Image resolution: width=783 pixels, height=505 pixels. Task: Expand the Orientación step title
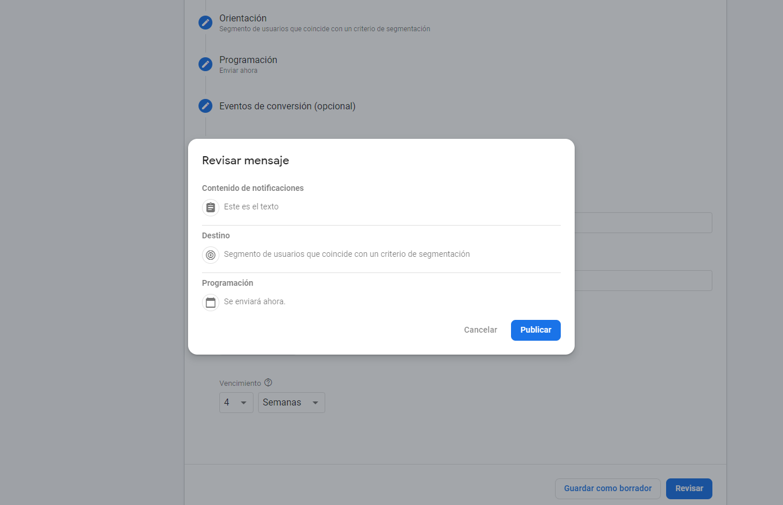click(243, 19)
